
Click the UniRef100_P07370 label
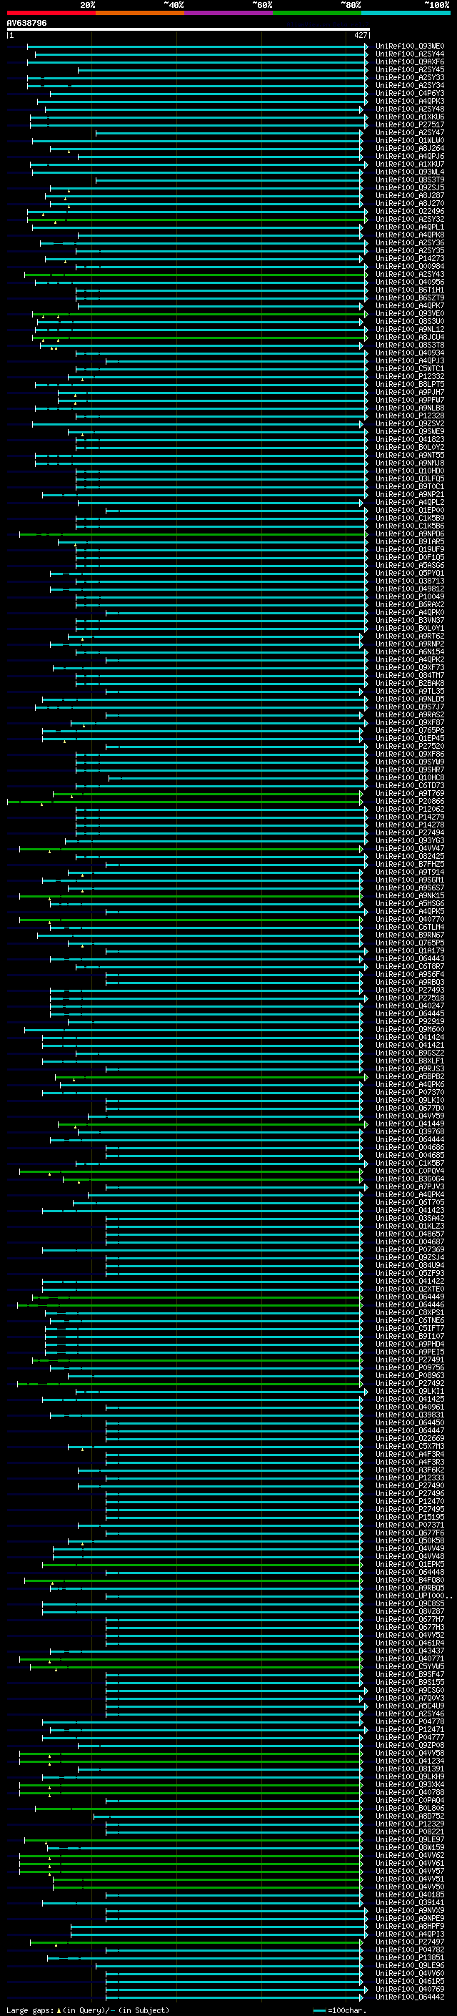click(x=410, y=1093)
